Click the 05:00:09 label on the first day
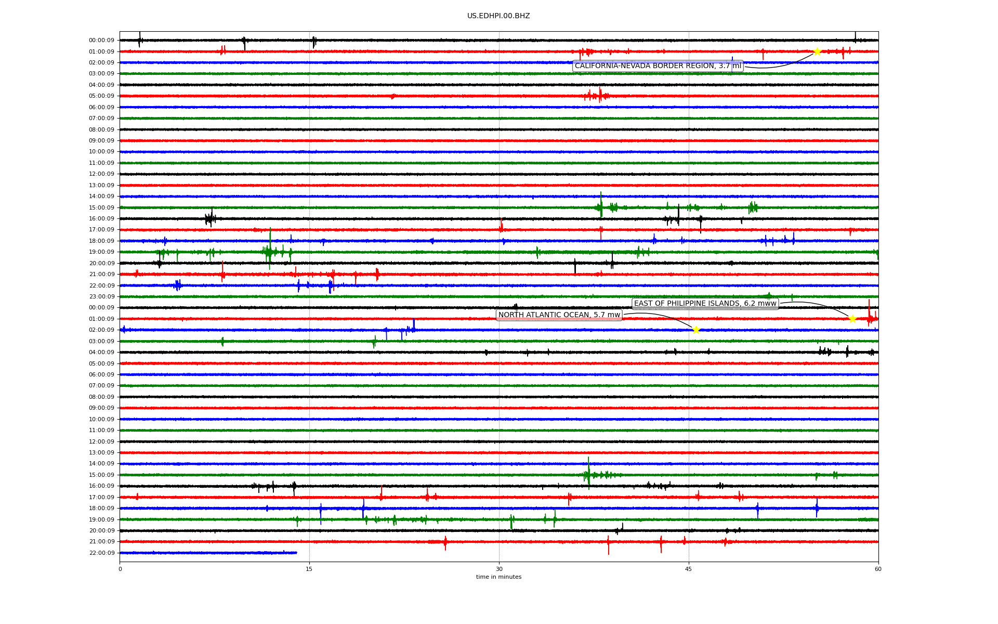This screenshot has height=624, width=998. [x=101, y=96]
